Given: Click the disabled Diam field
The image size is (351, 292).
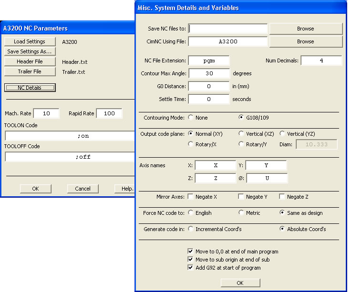Looking at the screenshot, I should 317,144.
